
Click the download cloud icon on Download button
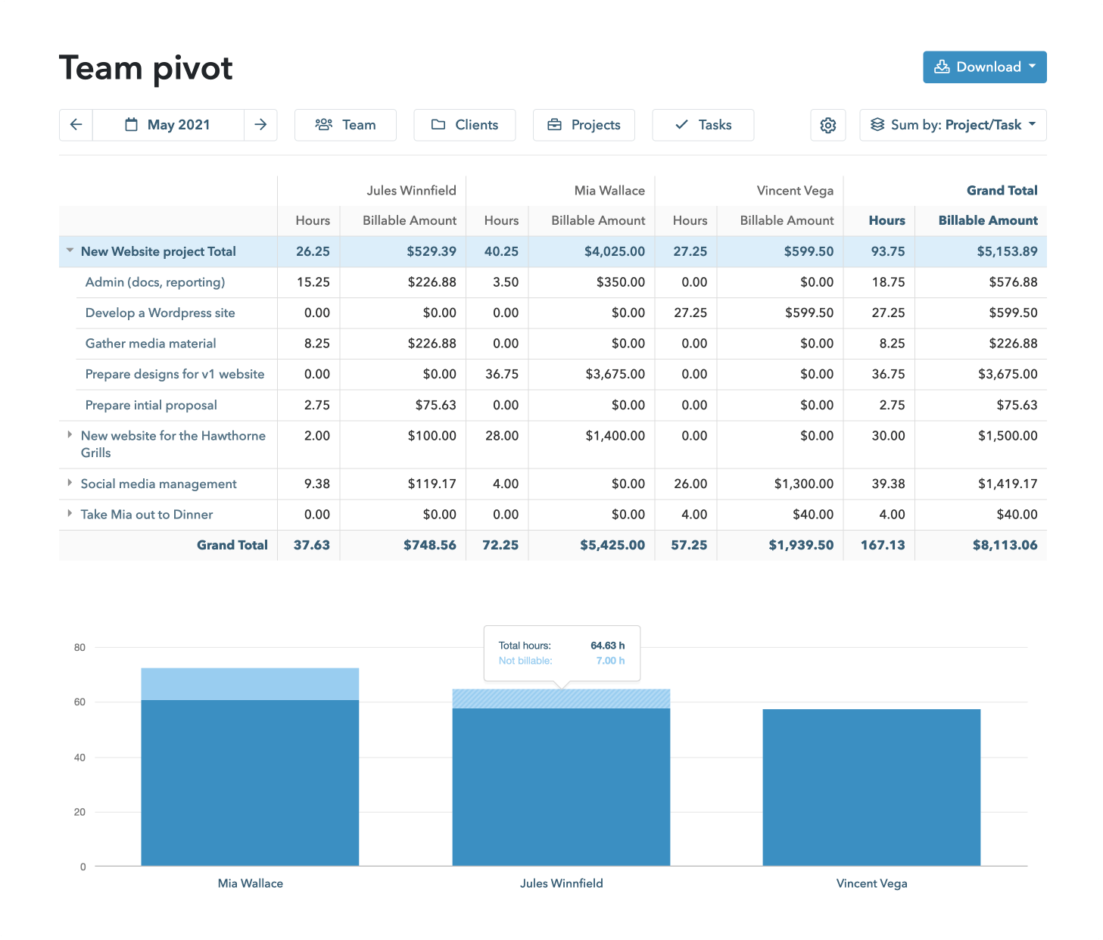coord(942,67)
